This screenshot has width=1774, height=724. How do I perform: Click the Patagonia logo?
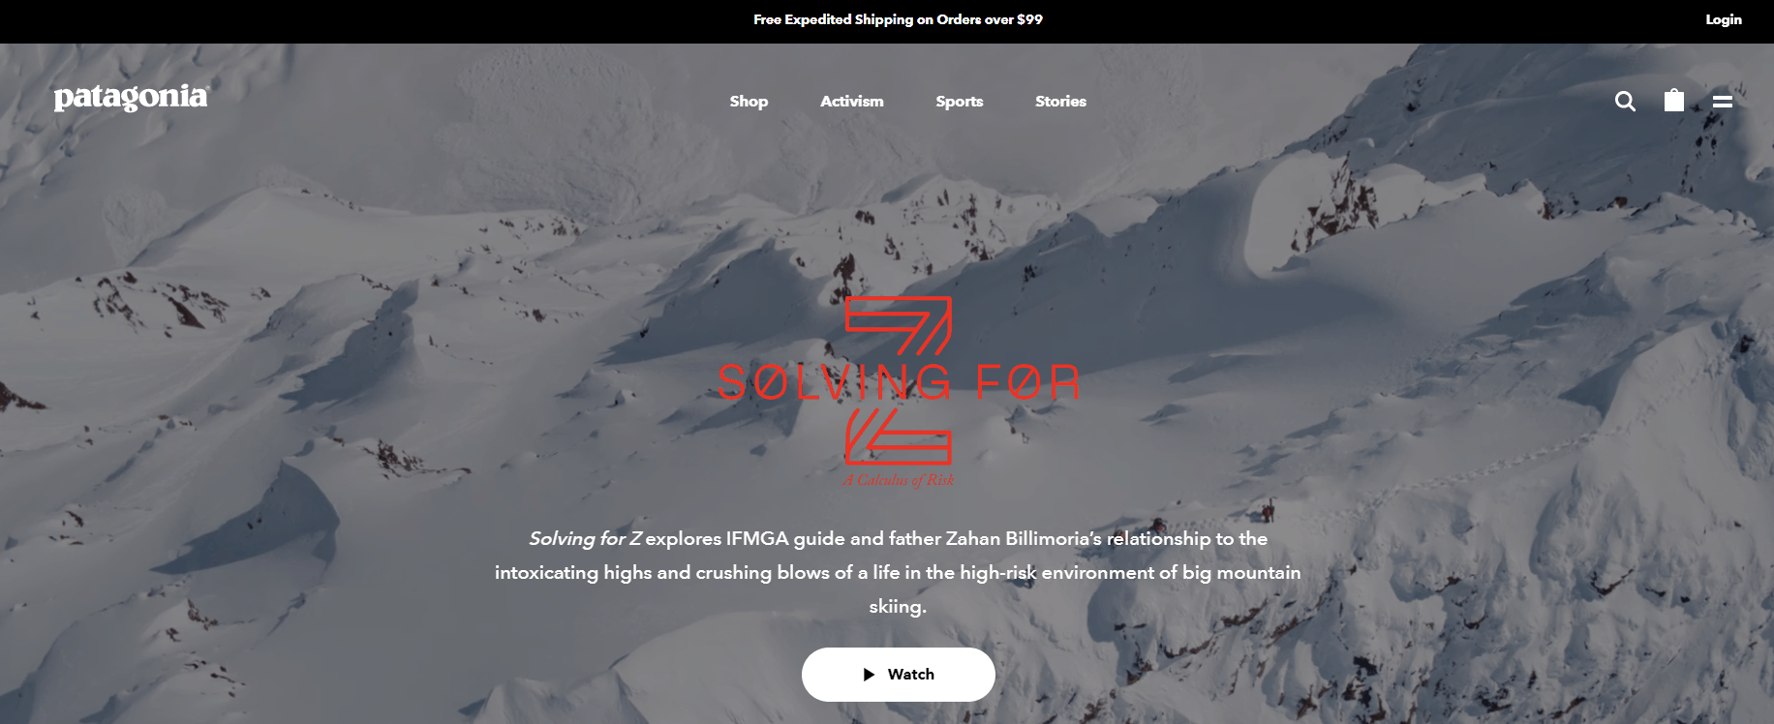click(x=132, y=98)
